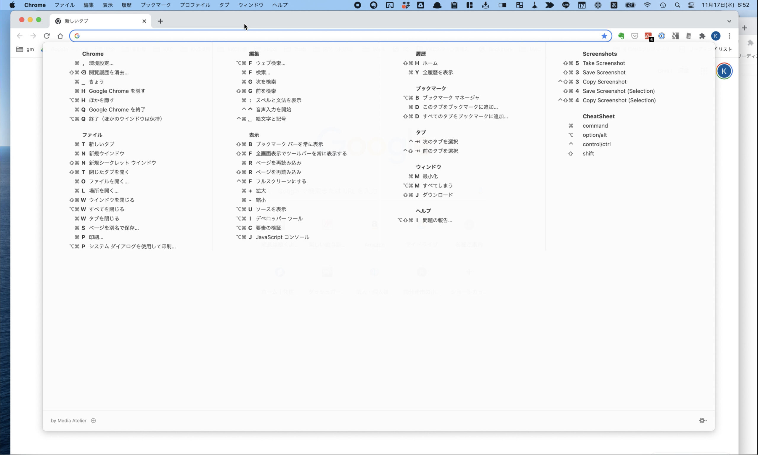
Task: Open the あ input source menu
Action: click(x=614, y=5)
